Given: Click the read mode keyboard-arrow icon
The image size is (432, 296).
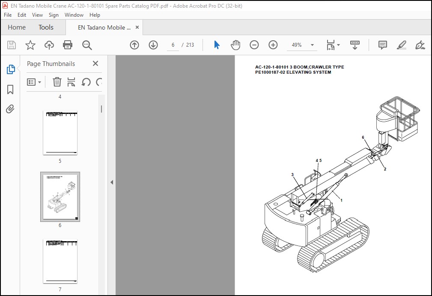Looking at the screenshot, I should click(355, 45).
